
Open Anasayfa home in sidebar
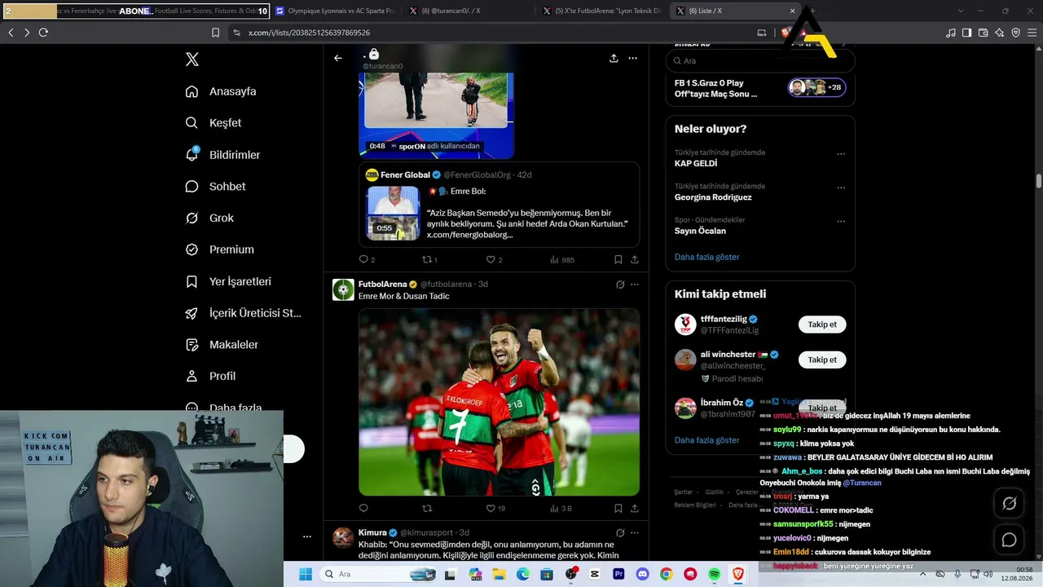click(x=221, y=91)
